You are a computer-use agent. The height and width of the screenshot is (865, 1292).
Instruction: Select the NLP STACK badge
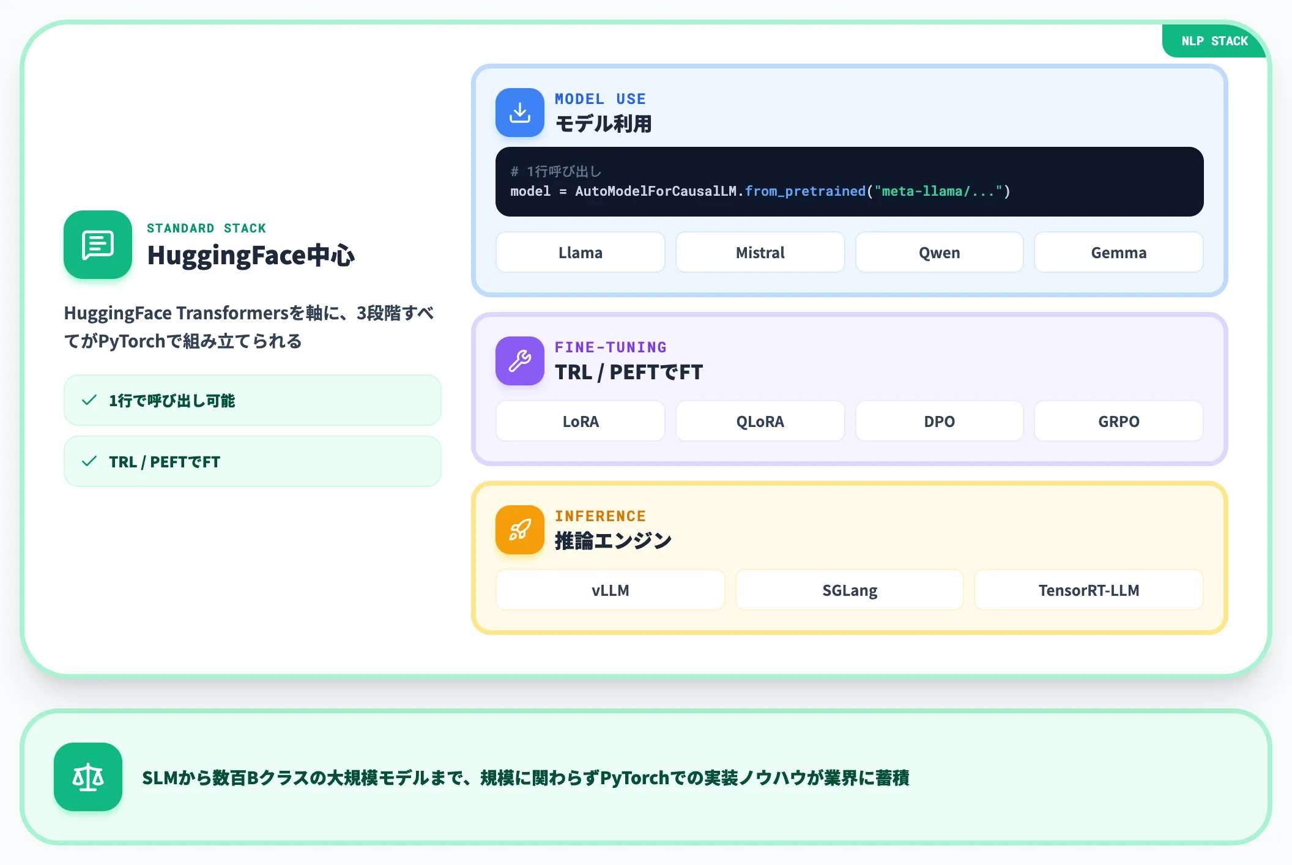click(1214, 41)
